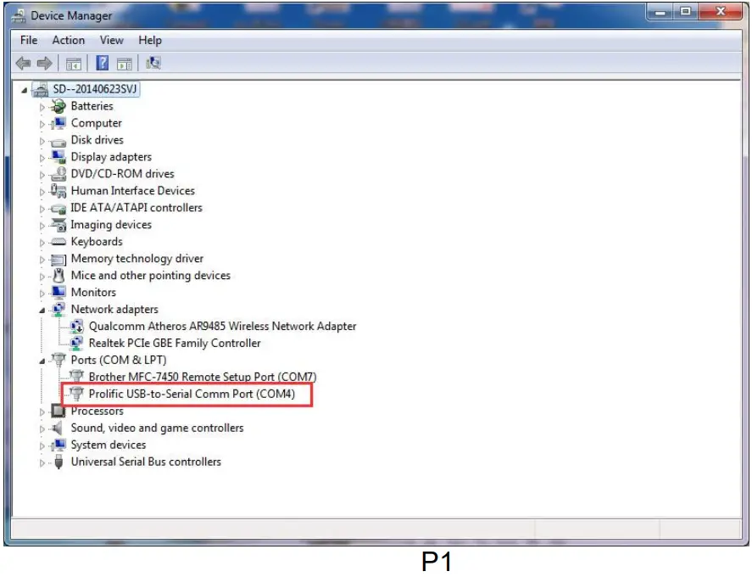Screen dimensions: 752x577
Task: Expand the Disk drives node arrow
Action: pos(42,141)
